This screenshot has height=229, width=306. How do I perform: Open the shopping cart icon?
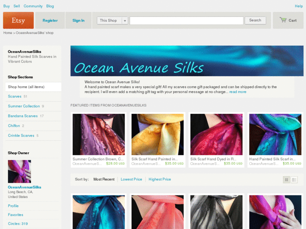283,20
